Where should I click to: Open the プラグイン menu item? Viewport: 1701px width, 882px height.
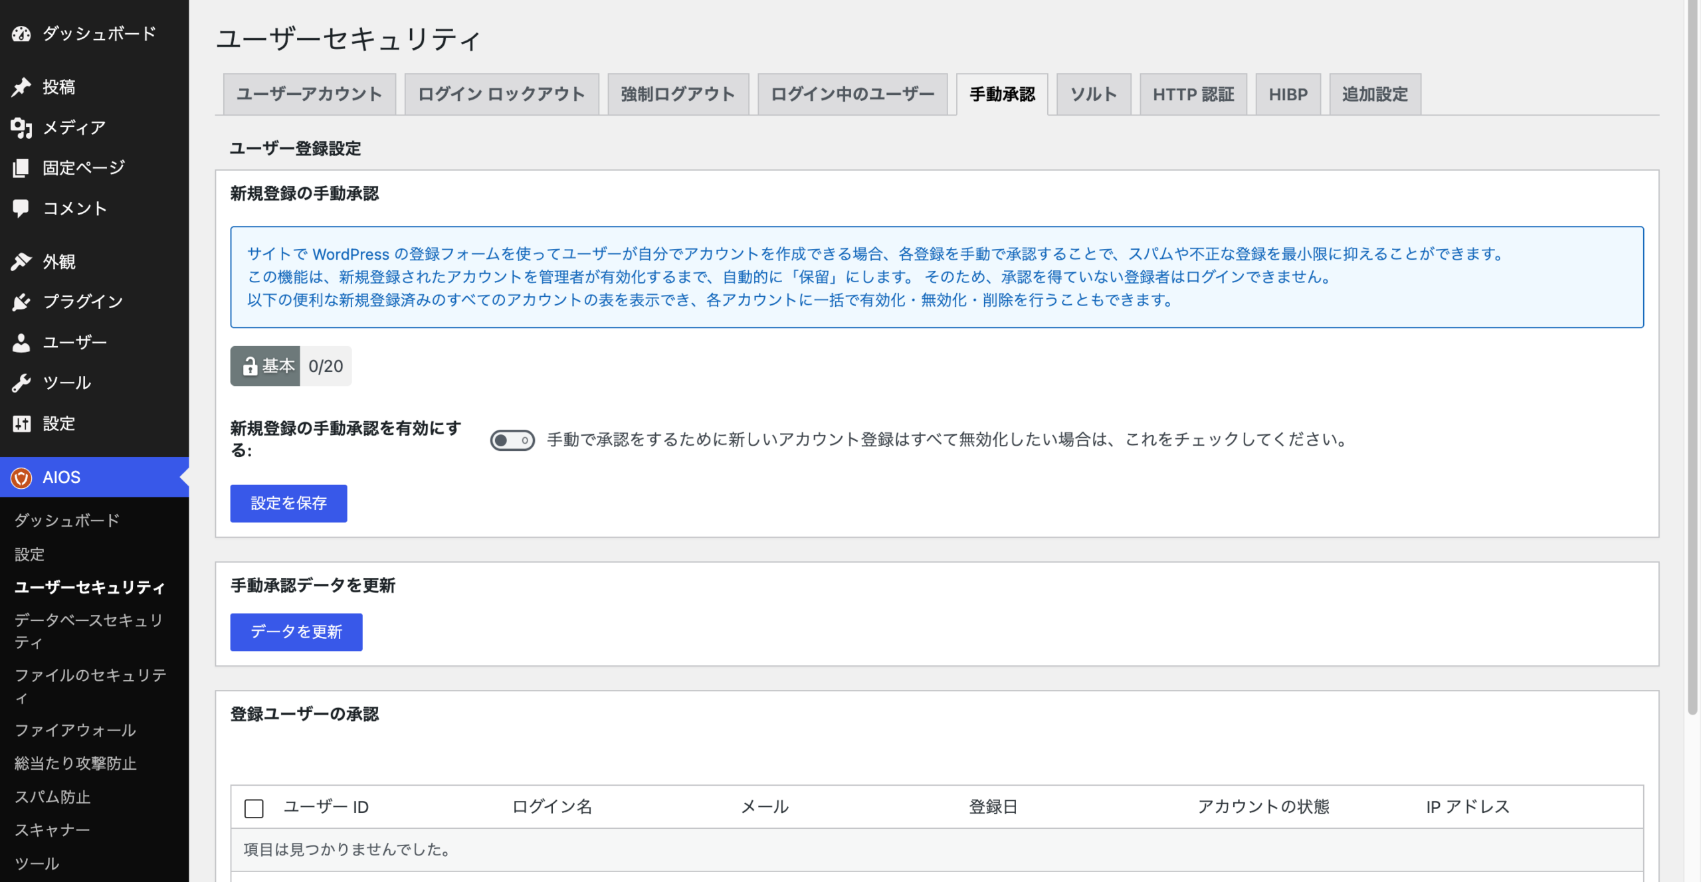pyautogui.click(x=94, y=302)
